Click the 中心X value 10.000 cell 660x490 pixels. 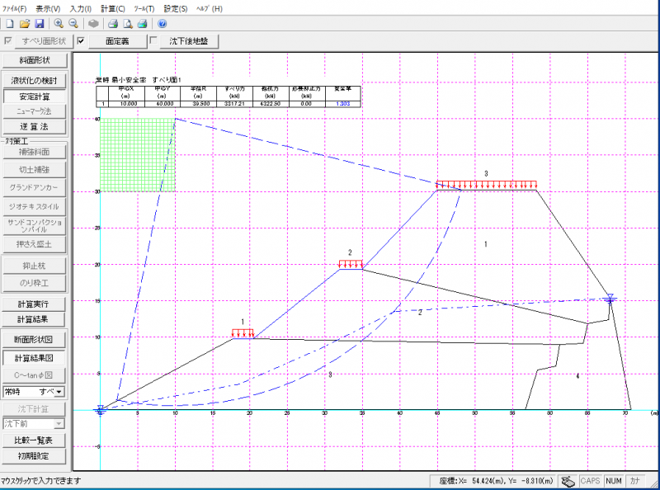(129, 104)
